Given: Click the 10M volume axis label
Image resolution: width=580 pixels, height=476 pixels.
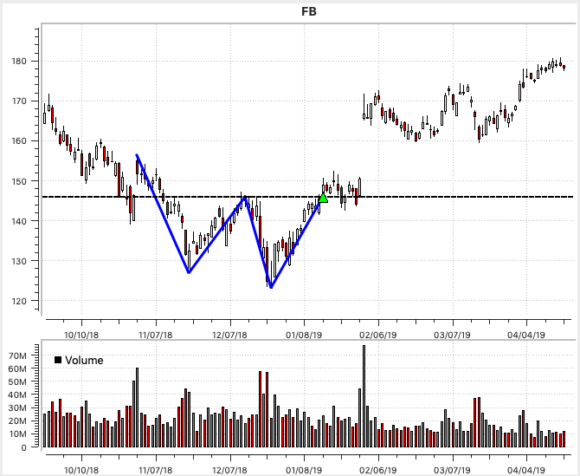Looking at the screenshot, I should click(17, 434).
